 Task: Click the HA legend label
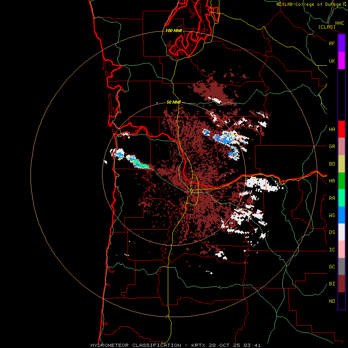[332, 130]
